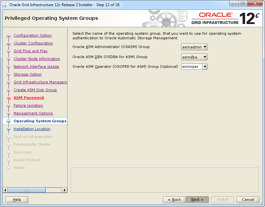Go to Configuration Option step
This screenshot has width=265, height=207.
coord(32,35)
